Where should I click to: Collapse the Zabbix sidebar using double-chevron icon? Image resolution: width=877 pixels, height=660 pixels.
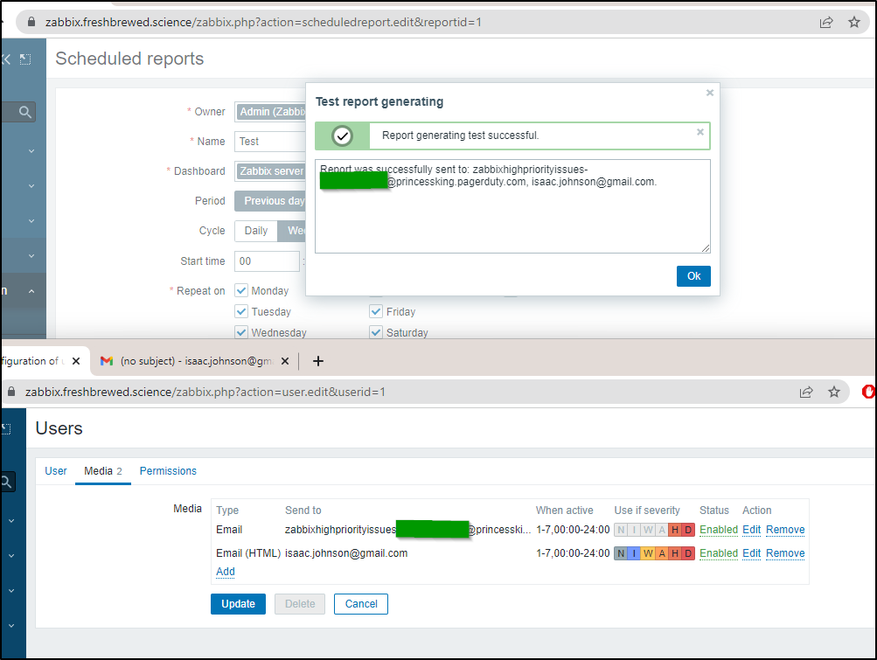pos(6,59)
